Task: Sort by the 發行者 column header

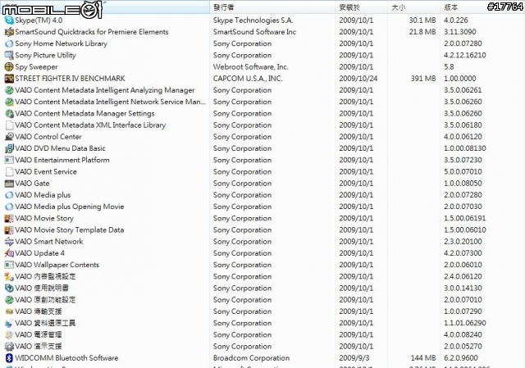Action: [272, 7]
